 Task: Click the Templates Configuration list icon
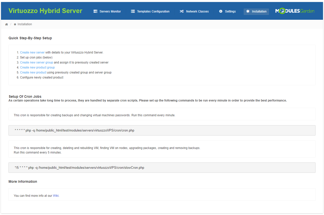click(x=133, y=11)
